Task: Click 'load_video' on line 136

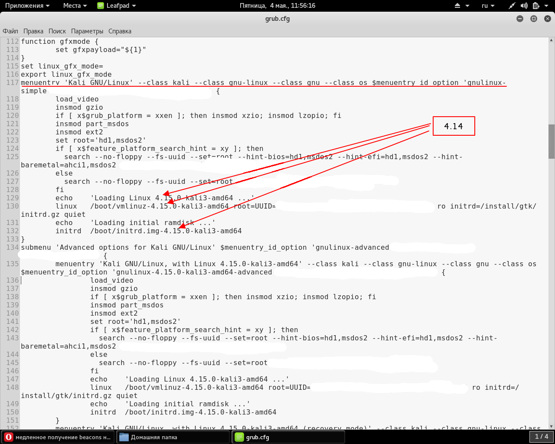Action: coord(112,281)
